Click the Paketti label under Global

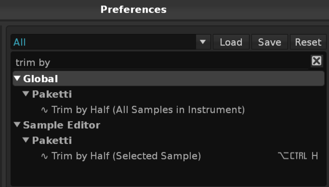tap(52, 94)
